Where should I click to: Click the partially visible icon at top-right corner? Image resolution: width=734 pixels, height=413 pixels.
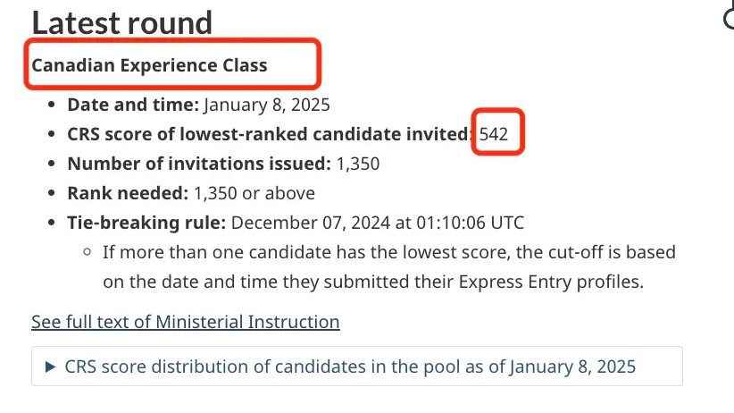(727, 20)
